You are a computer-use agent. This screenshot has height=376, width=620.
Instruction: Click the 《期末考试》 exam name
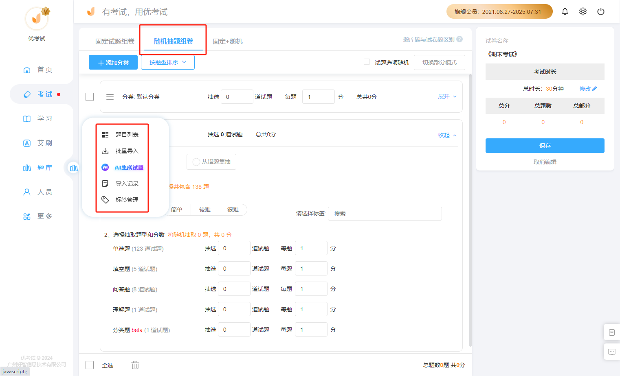pos(502,54)
